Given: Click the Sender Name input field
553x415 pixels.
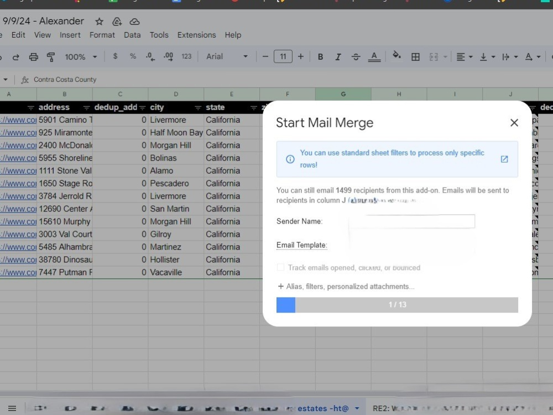Looking at the screenshot, I should click(x=411, y=221).
